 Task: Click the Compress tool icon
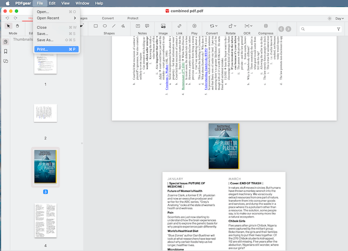click(266, 26)
